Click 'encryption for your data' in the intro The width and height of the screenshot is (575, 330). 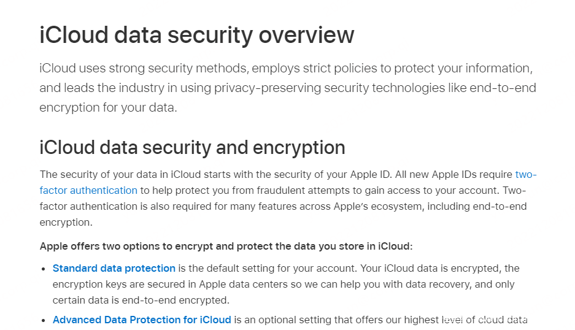107,108
